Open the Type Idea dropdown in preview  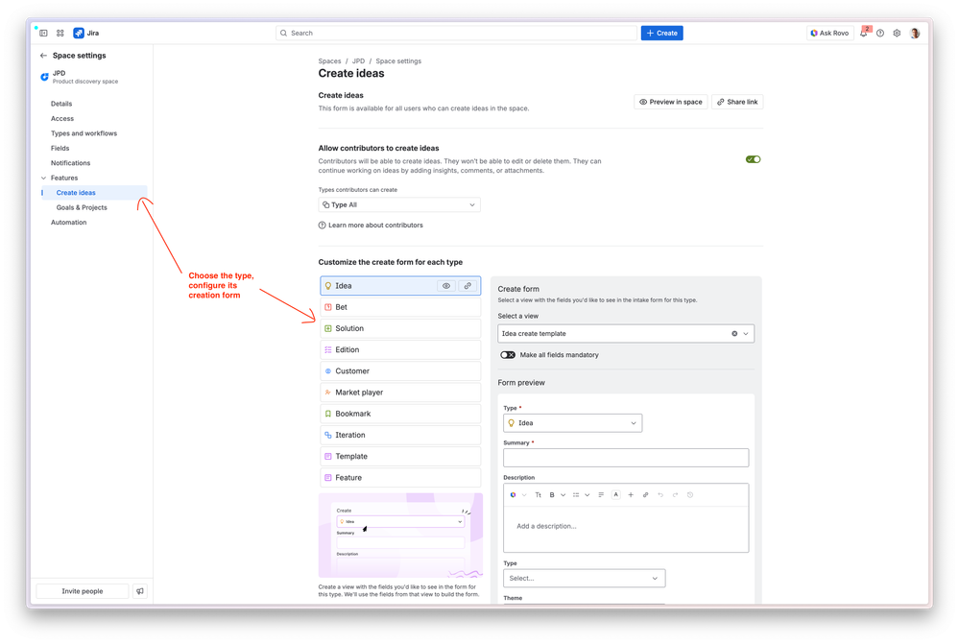572,423
